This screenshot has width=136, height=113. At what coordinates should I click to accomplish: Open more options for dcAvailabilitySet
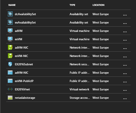(125, 15)
